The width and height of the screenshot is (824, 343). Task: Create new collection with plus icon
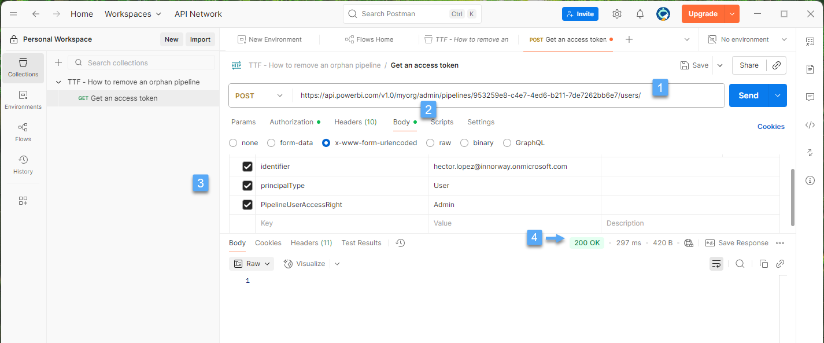click(58, 62)
